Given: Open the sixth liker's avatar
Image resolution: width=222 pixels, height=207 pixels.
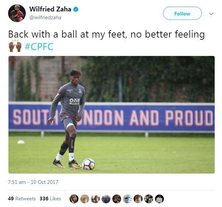Looking at the screenshot, I should [x=127, y=199].
